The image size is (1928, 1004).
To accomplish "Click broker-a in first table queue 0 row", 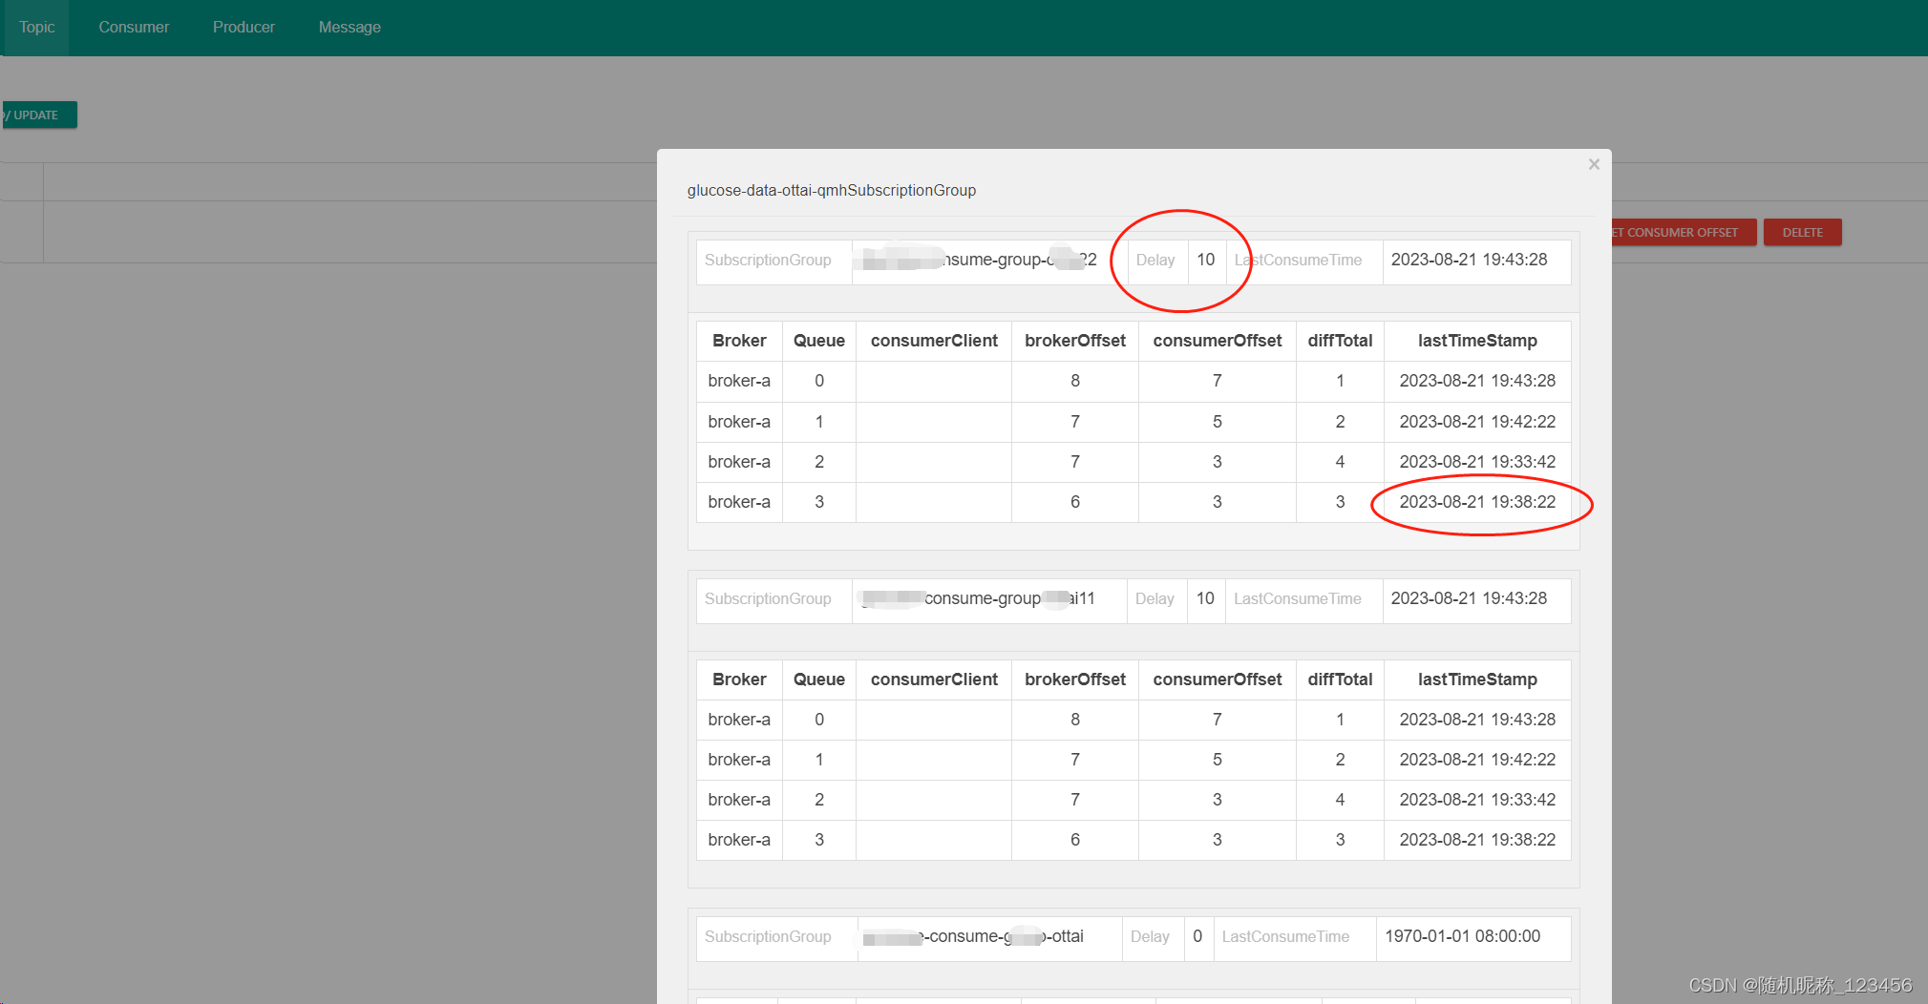I will (739, 381).
